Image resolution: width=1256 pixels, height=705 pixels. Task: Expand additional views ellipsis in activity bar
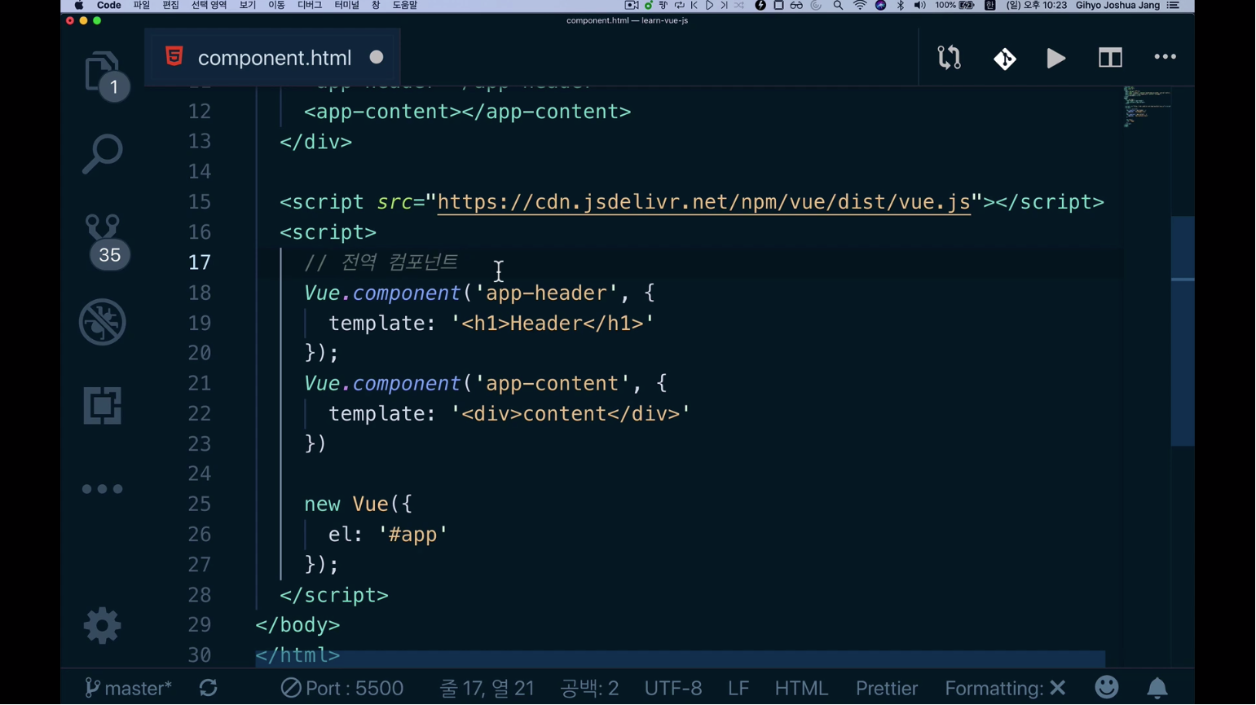pyautogui.click(x=102, y=489)
